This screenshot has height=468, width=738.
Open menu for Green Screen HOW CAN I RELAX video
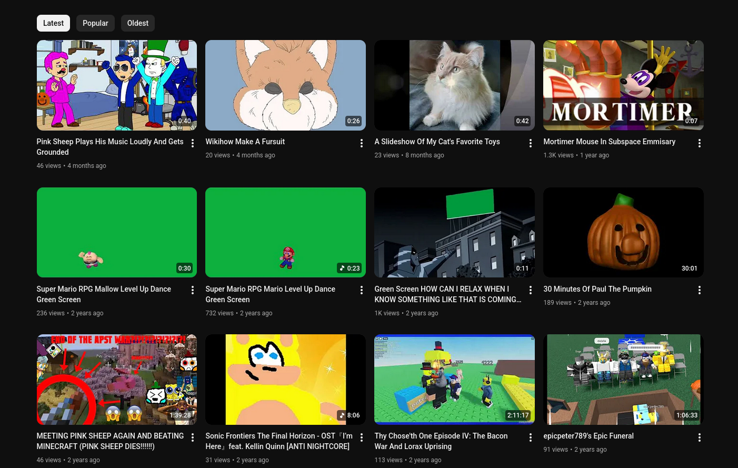click(x=530, y=290)
